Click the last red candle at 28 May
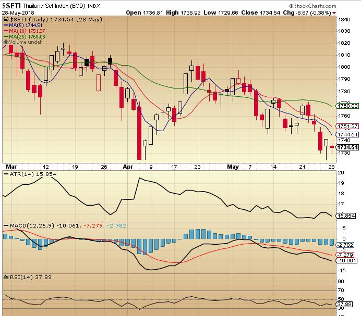361x316 pixels. point(332,147)
